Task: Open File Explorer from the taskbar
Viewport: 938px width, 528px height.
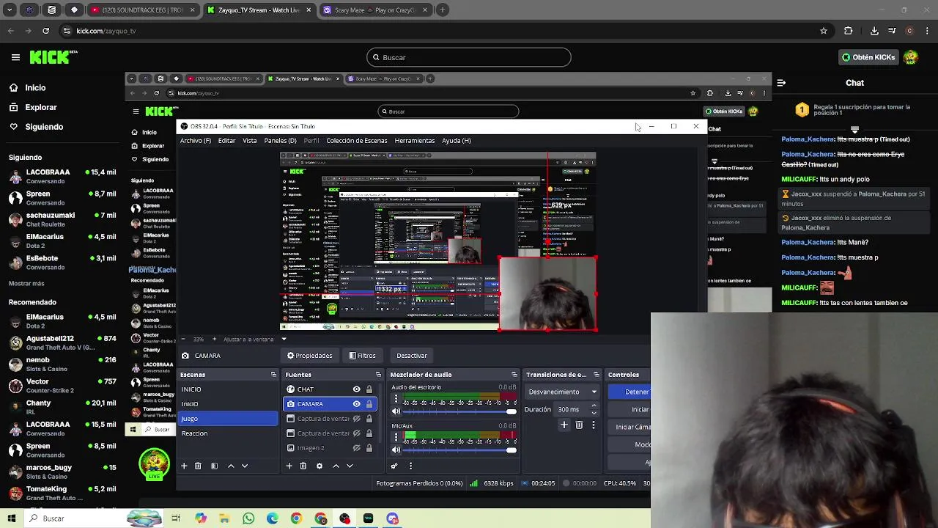Action: pos(225,518)
